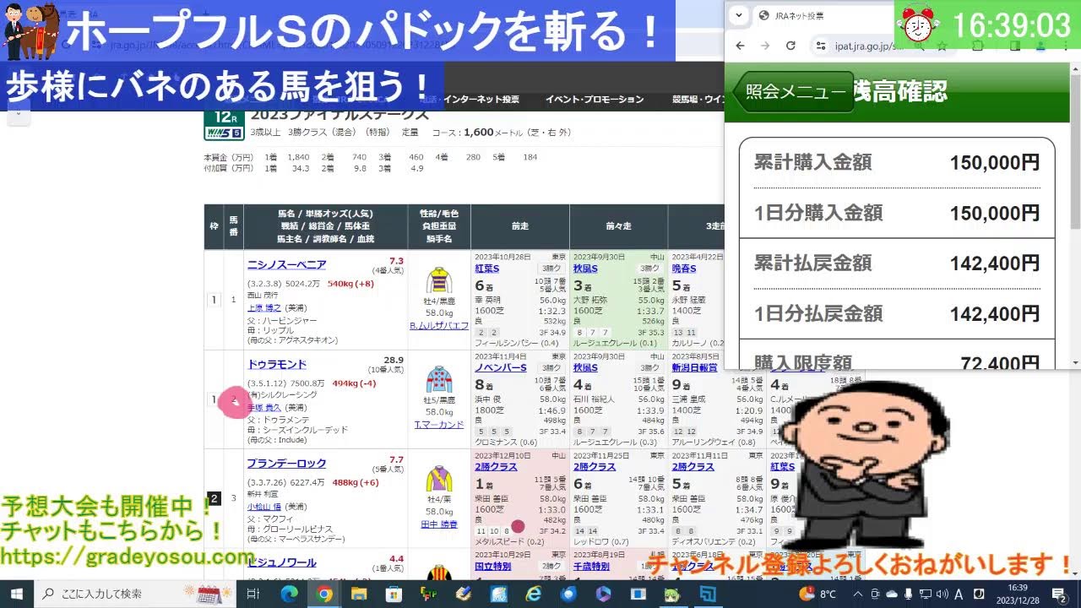Click the 前走 column header
1081x608 pixels.
519,226
